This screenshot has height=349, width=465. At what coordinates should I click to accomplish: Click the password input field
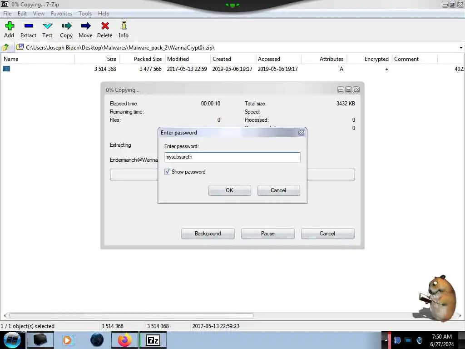coord(232,157)
